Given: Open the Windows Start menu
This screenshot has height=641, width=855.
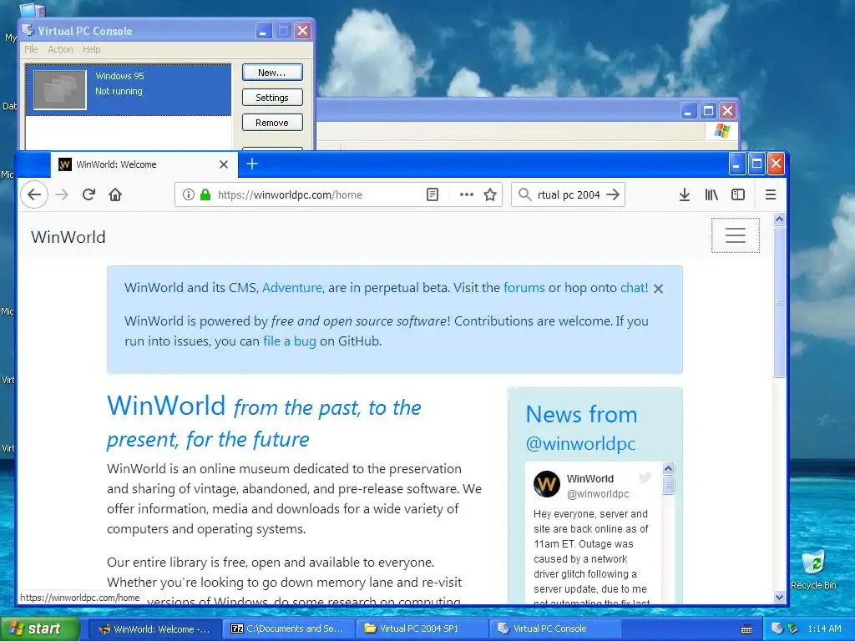Looking at the screenshot, I should tap(40, 628).
